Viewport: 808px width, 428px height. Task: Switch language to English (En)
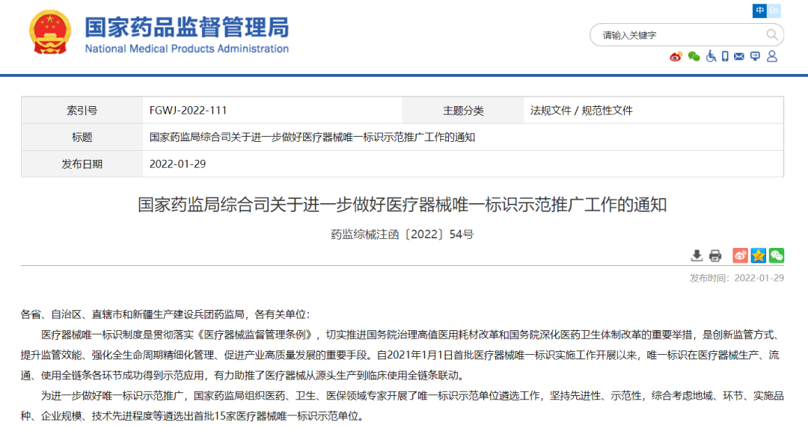[x=774, y=10]
